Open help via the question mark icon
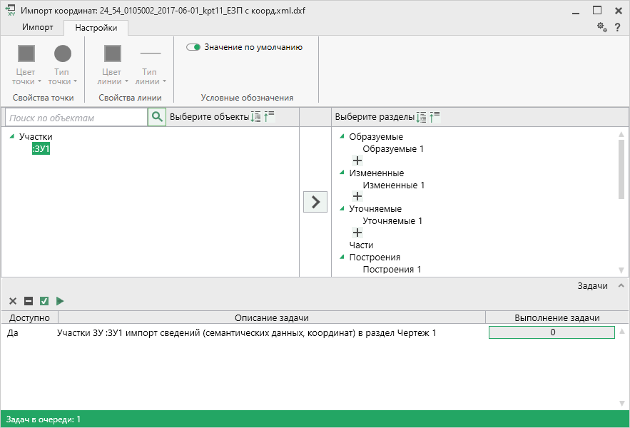This screenshot has width=630, height=428. click(617, 27)
